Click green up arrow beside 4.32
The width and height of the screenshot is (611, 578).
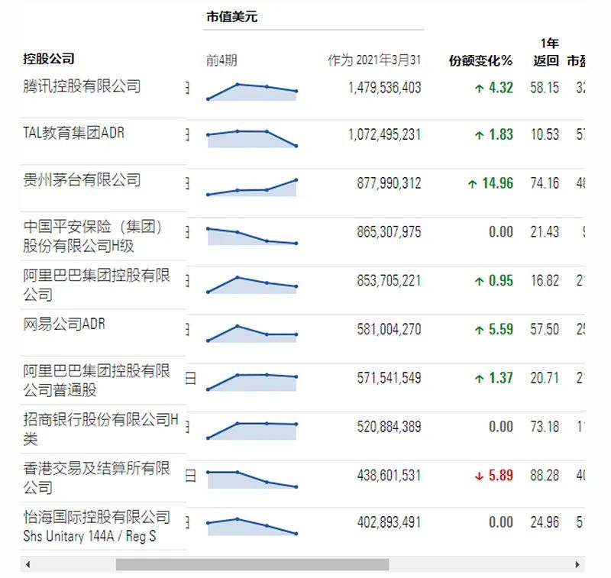480,89
